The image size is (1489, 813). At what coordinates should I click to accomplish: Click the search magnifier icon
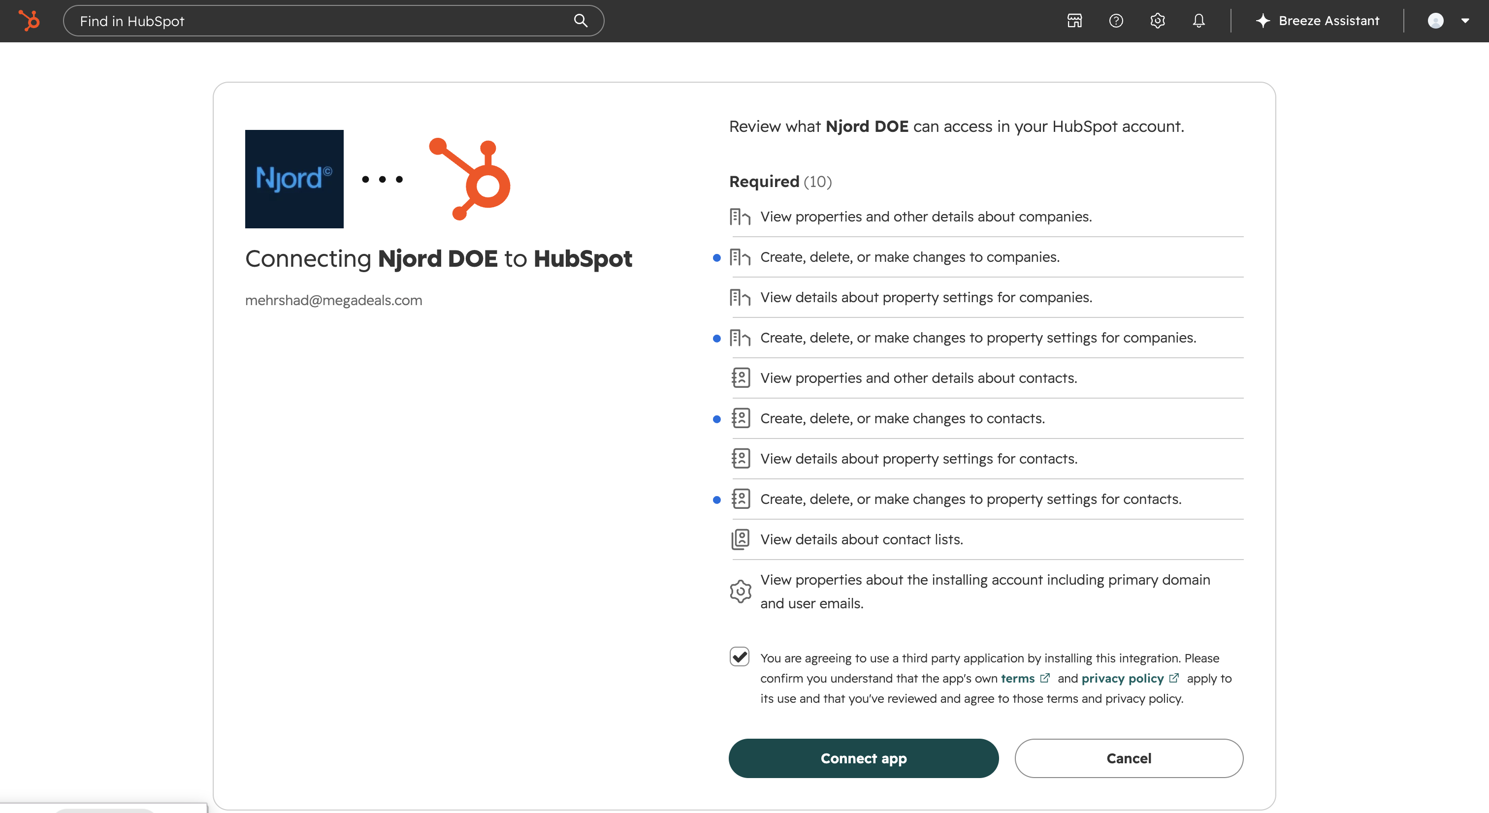click(581, 21)
